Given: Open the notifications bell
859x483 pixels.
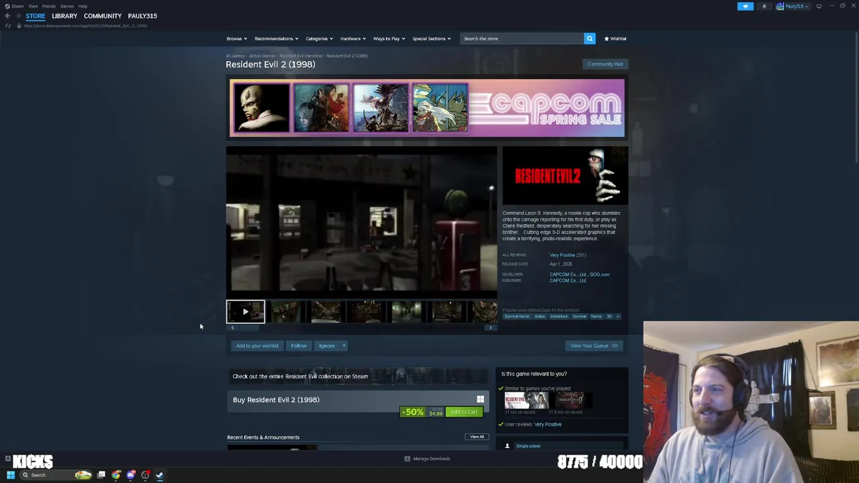Looking at the screenshot, I should tap(764, 6).
